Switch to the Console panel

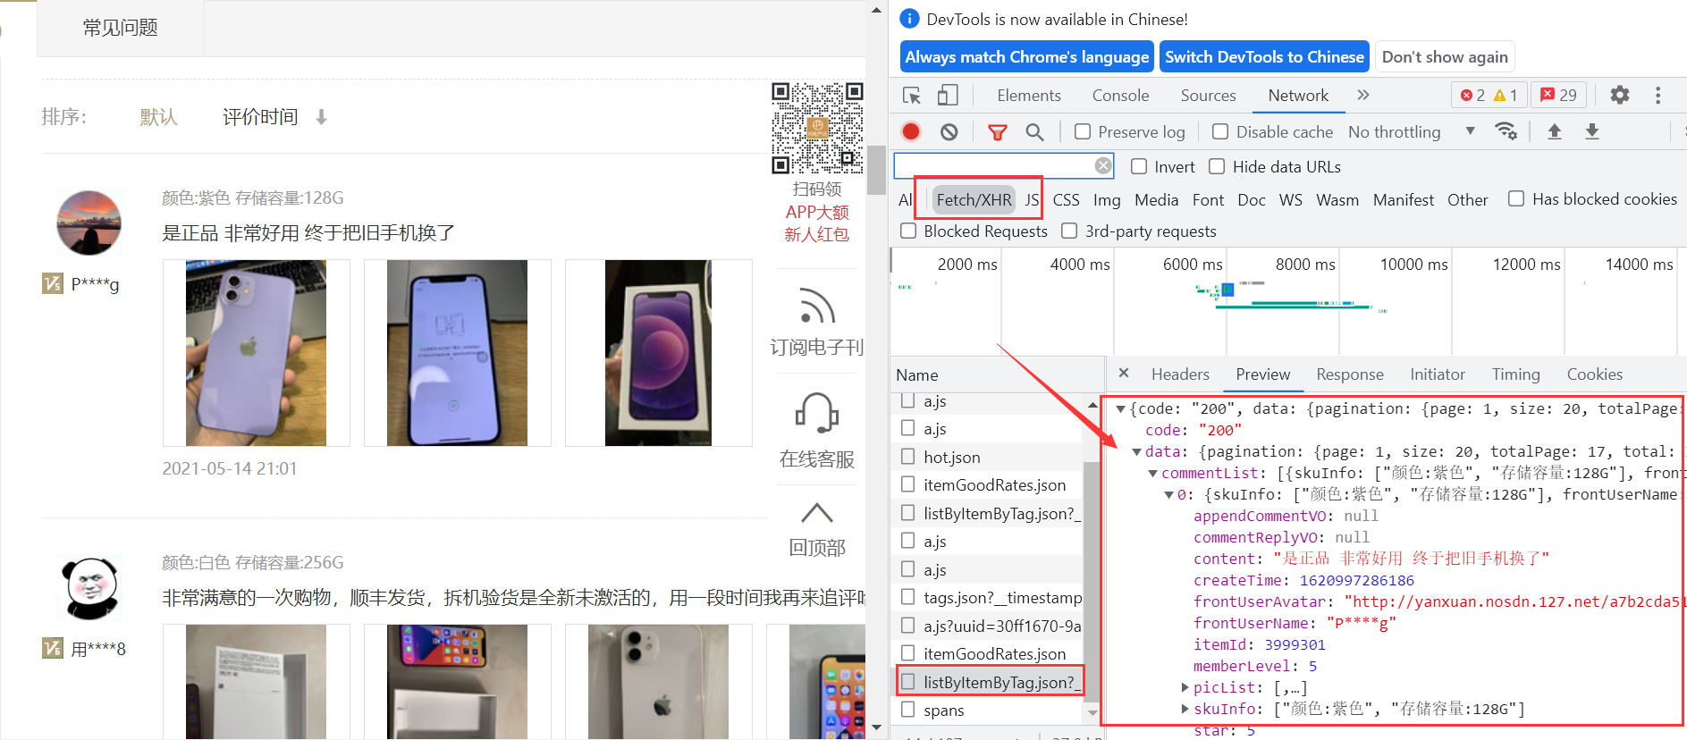[1120, 96]
